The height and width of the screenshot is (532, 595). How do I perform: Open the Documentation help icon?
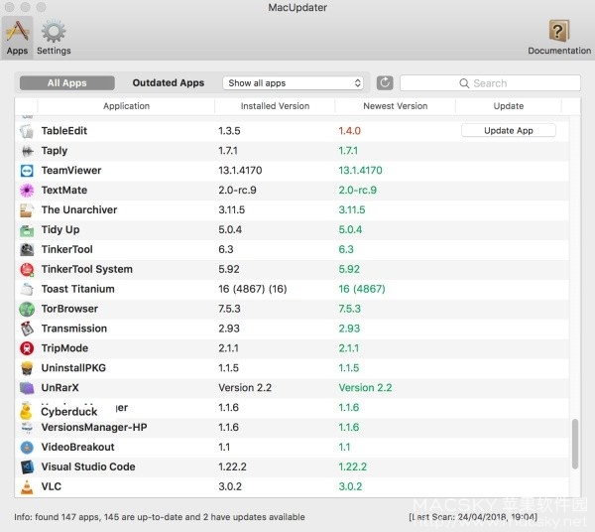pyautogui.click(x=559, y=38)
